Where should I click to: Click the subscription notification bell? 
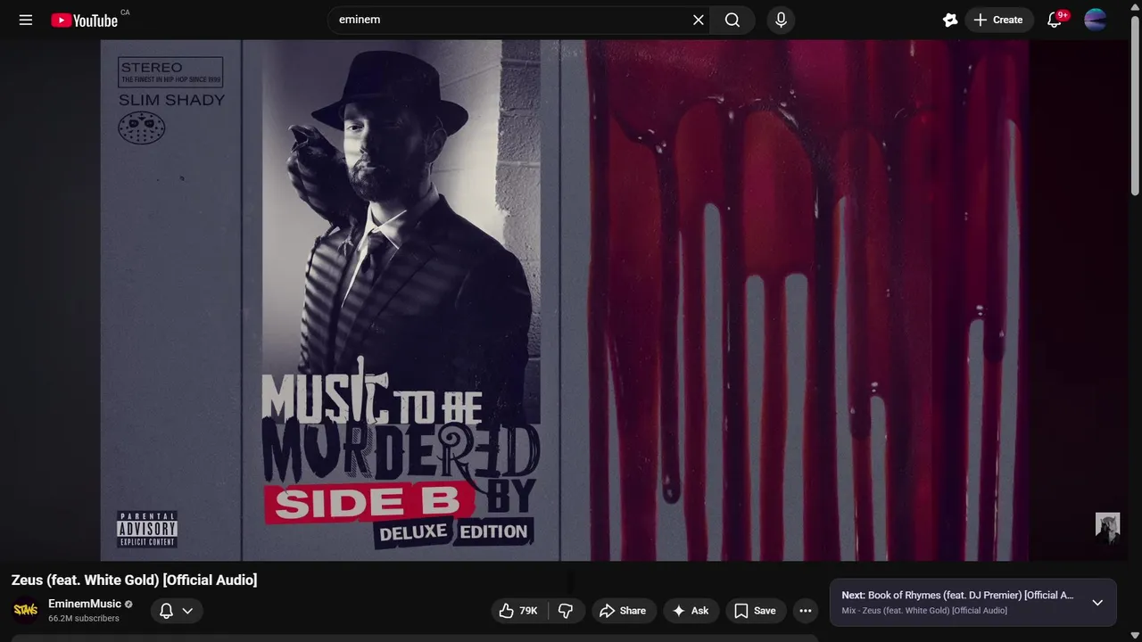coord(166,611)
